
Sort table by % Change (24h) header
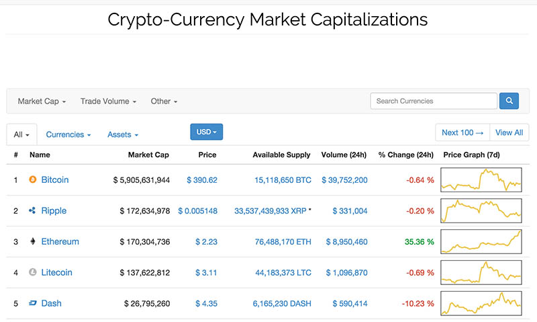tap(406, 155)
